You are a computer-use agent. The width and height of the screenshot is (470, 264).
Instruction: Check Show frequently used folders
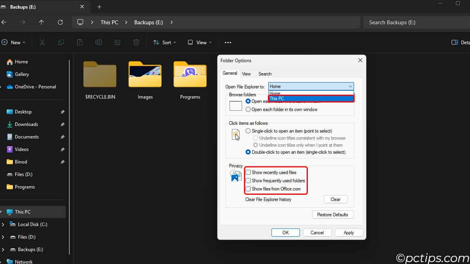click(x=248, y=181)
